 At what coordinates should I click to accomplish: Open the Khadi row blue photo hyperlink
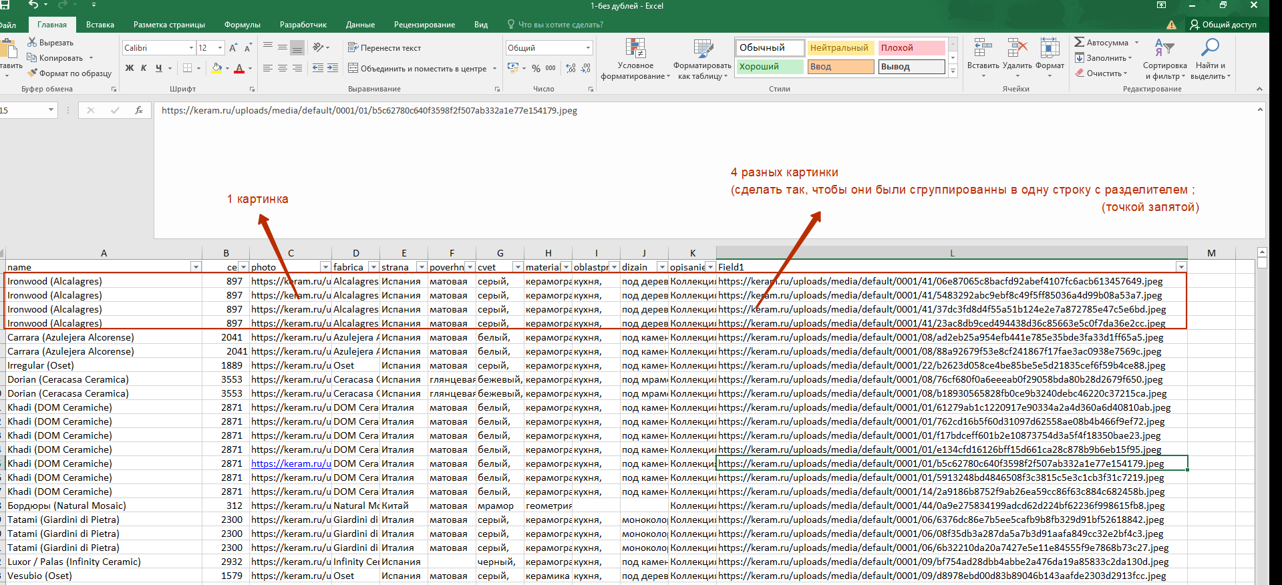(x=291, y=463)
